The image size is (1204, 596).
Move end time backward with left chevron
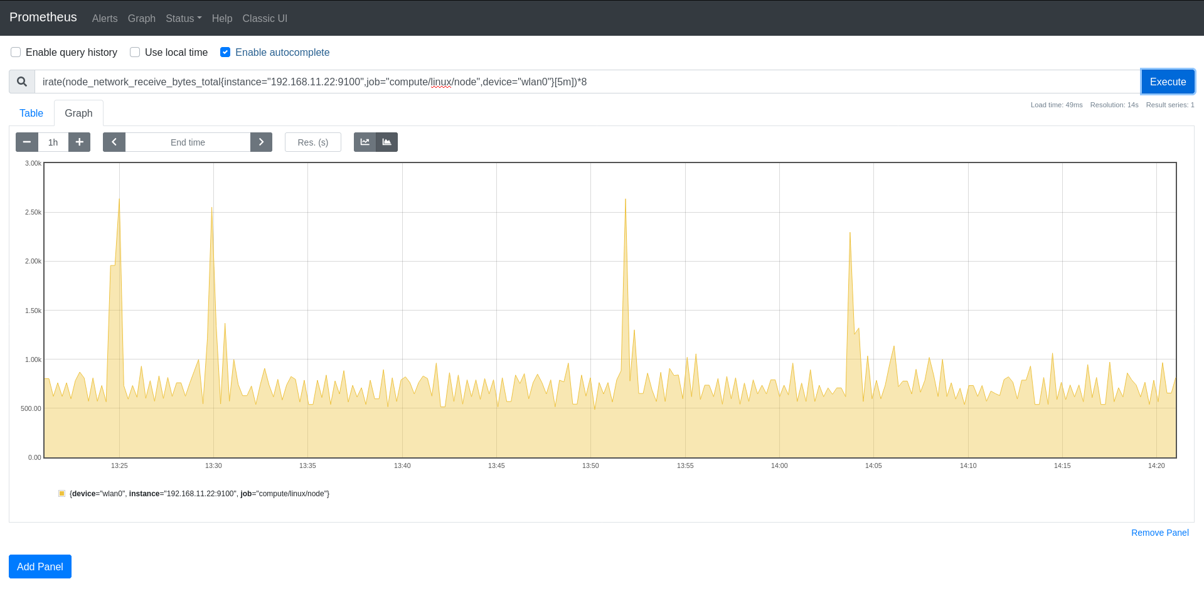click(114, 142)
